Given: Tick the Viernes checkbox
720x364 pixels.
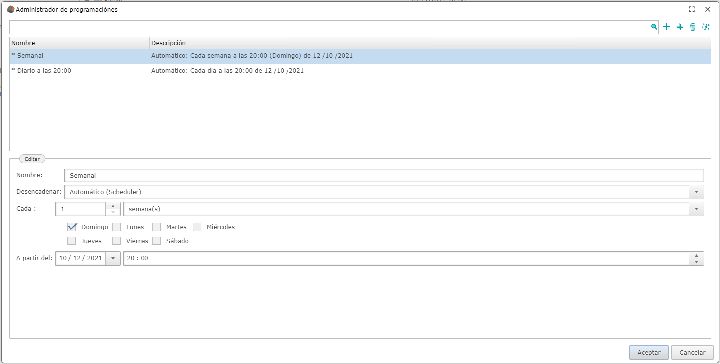Looking at the screenshot, I should pyautogui.click(x=117, y=241).
